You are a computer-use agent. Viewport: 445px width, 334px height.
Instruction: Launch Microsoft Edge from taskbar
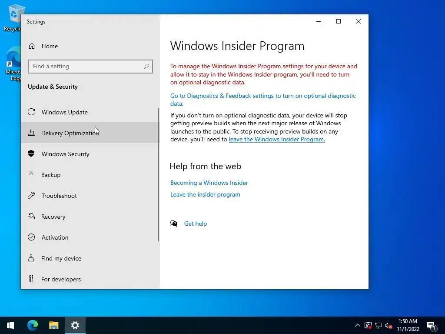tap(32, 325)
